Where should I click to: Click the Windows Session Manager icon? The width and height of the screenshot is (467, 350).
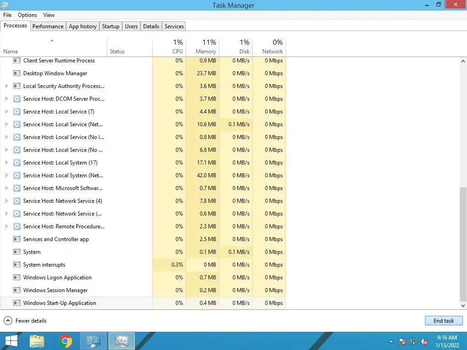point(17,290)
